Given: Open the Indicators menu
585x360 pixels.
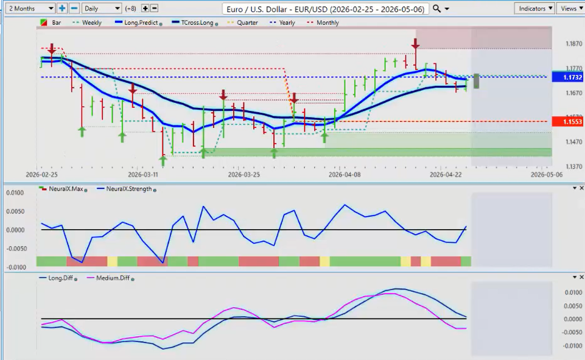Looking at the screenshot, I should 534,9.
